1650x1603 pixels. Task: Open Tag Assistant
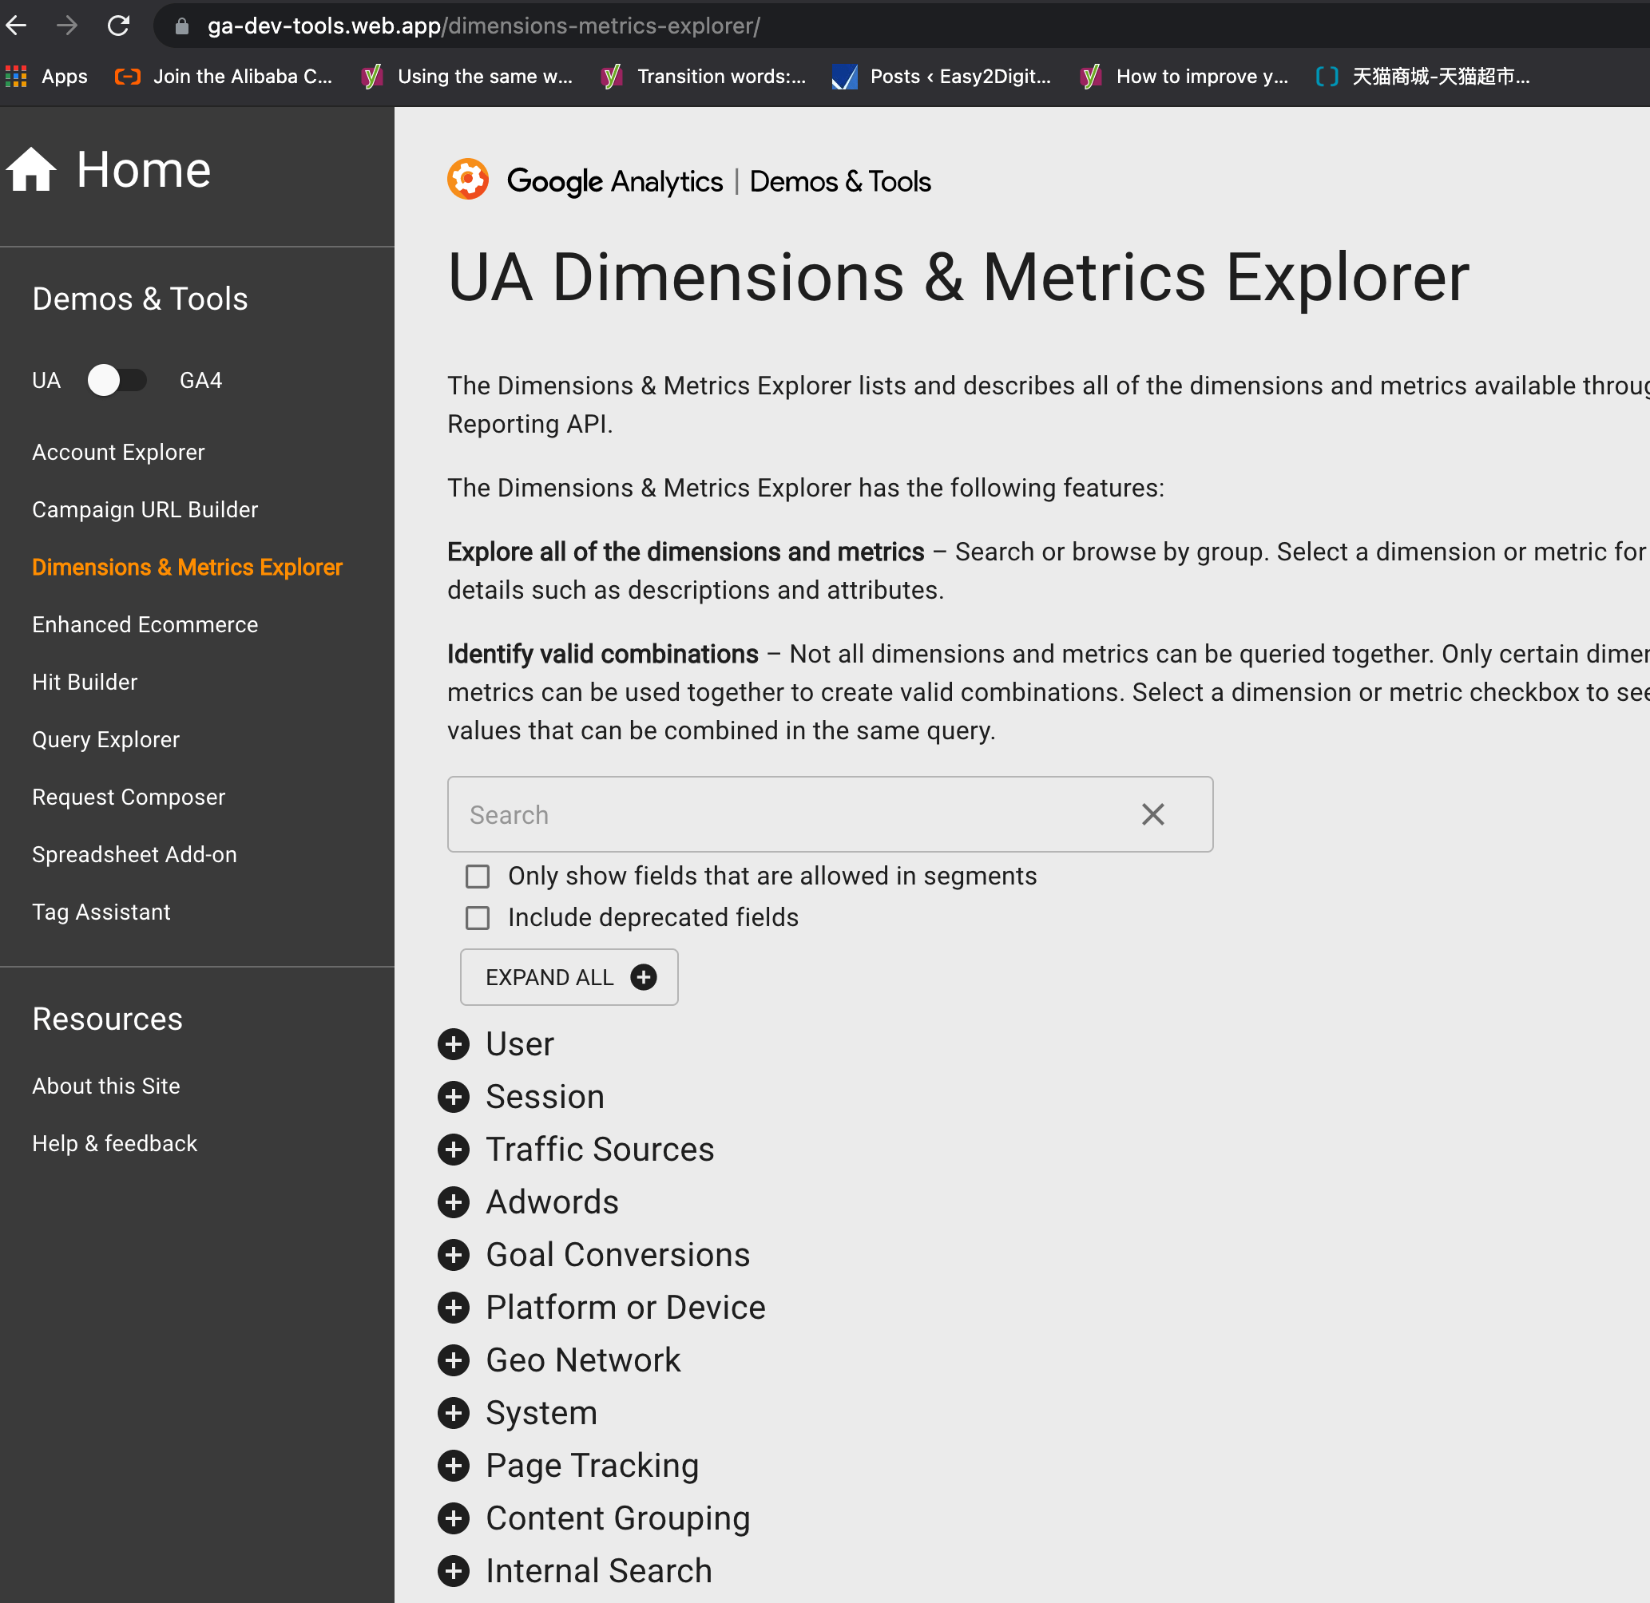(101, 912)
